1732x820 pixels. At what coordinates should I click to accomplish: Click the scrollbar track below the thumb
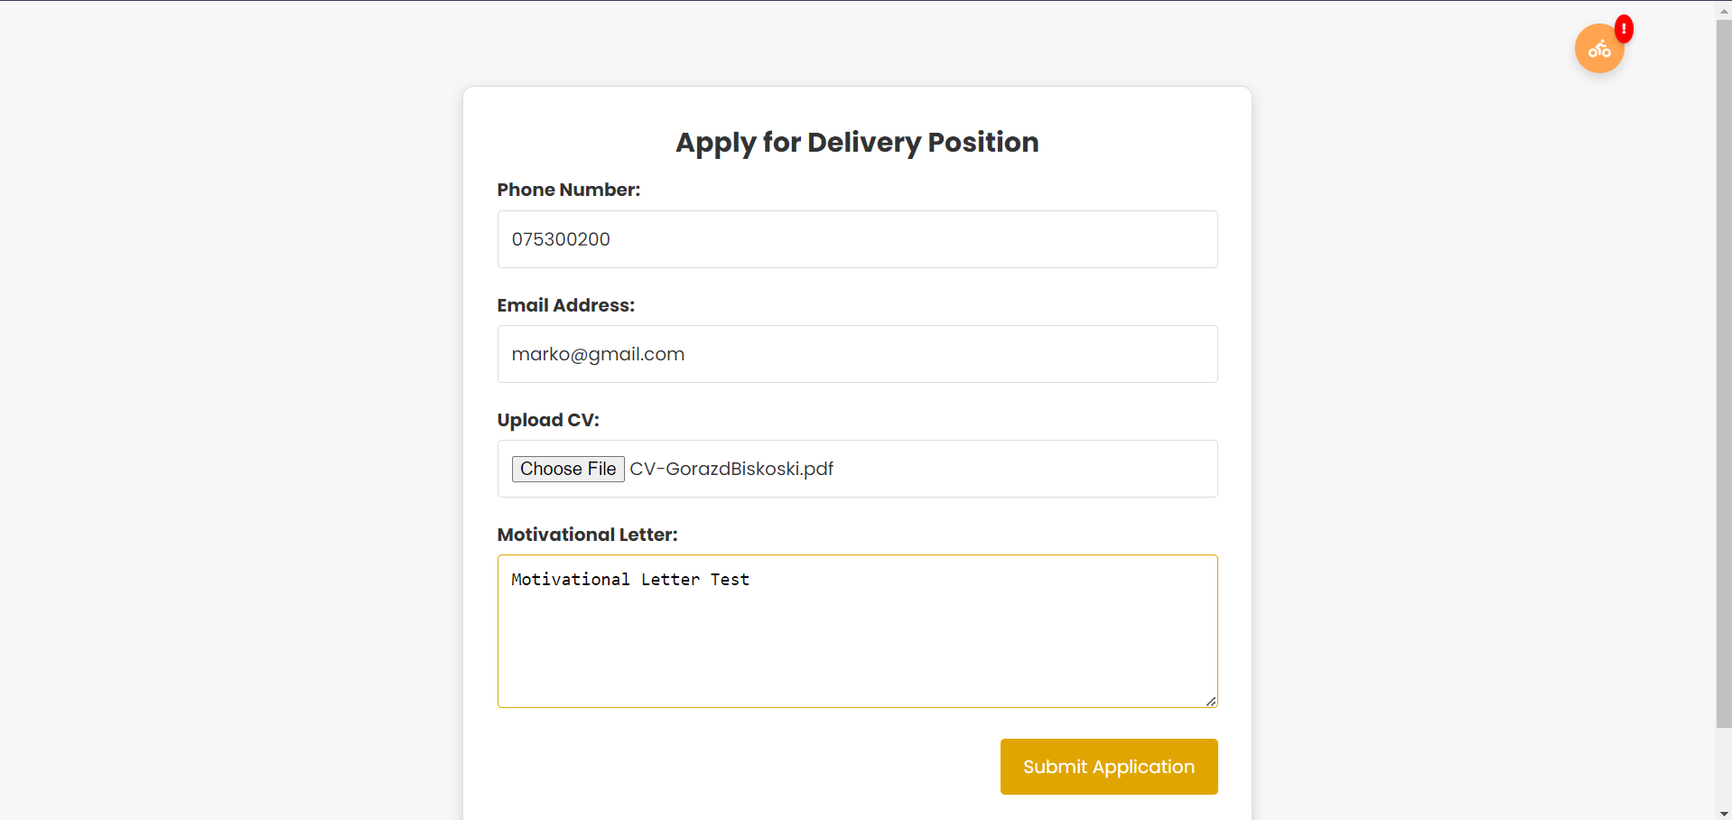pyautogui.click(x=1724, y=768)
